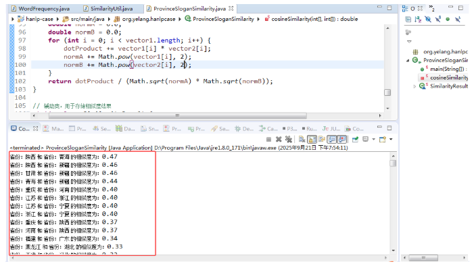Expand SimilarityResult node in Outline
The height and width of the screenshot is (268, 476).
click(414, 86)
